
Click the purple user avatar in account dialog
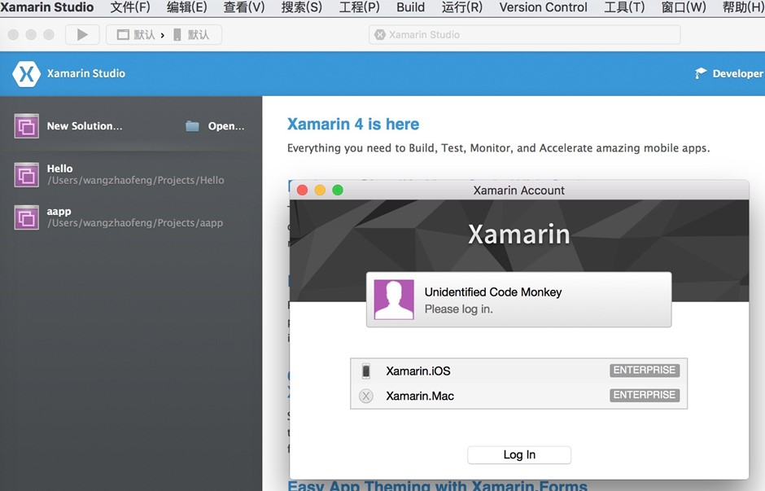[x=394, y=300]
